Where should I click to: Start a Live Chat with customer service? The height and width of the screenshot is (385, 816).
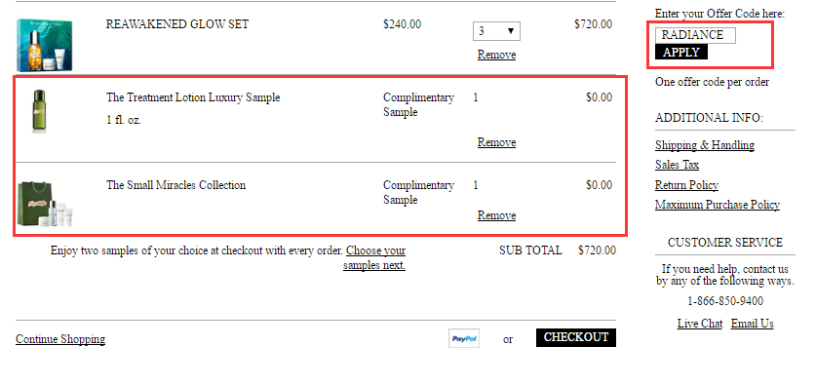click(x=699, y=324)
